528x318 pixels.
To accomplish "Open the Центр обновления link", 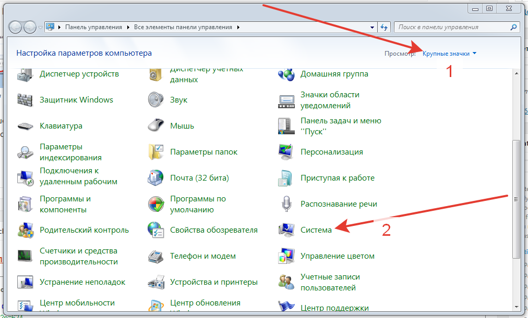I will pos(205,303).
